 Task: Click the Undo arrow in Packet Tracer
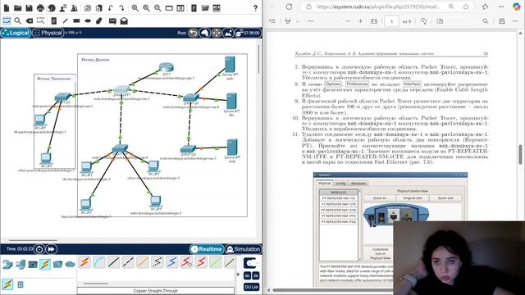point(111,7)
